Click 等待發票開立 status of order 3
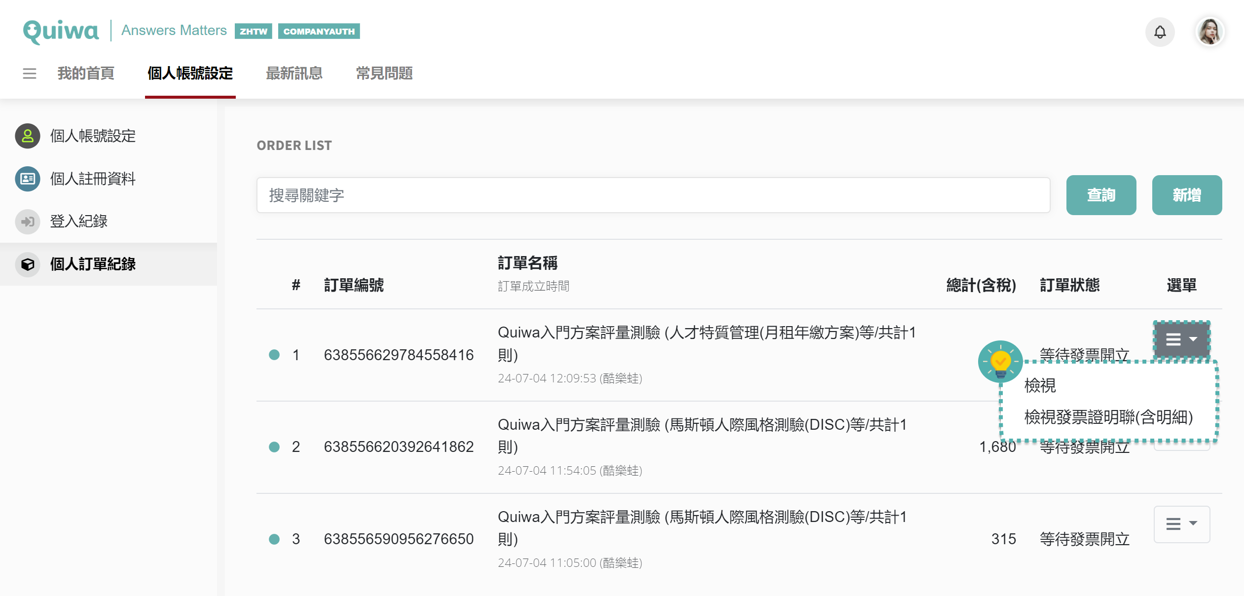 coord(1085,539)
